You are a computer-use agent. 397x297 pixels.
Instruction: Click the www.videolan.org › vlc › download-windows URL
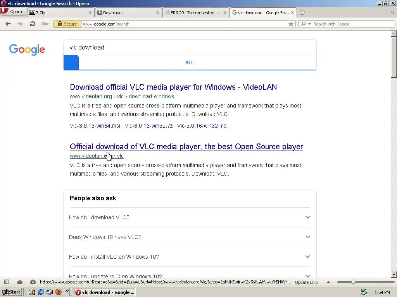122,96
